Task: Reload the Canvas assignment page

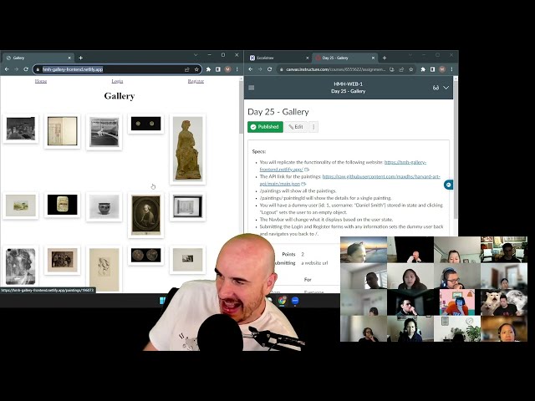Action: (269, 69)
